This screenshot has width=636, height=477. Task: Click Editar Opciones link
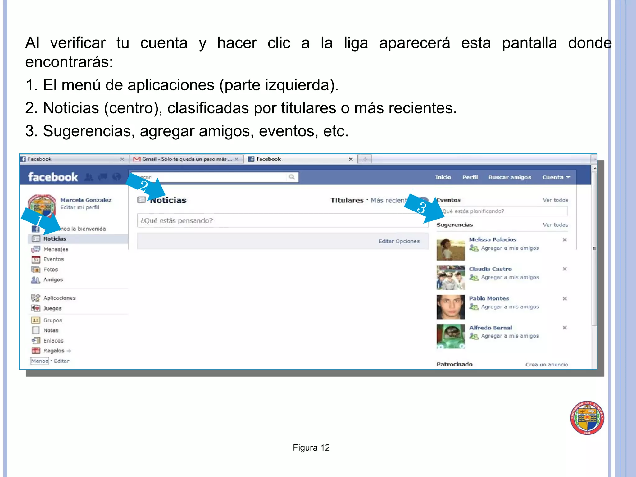[x=399, y=241]
